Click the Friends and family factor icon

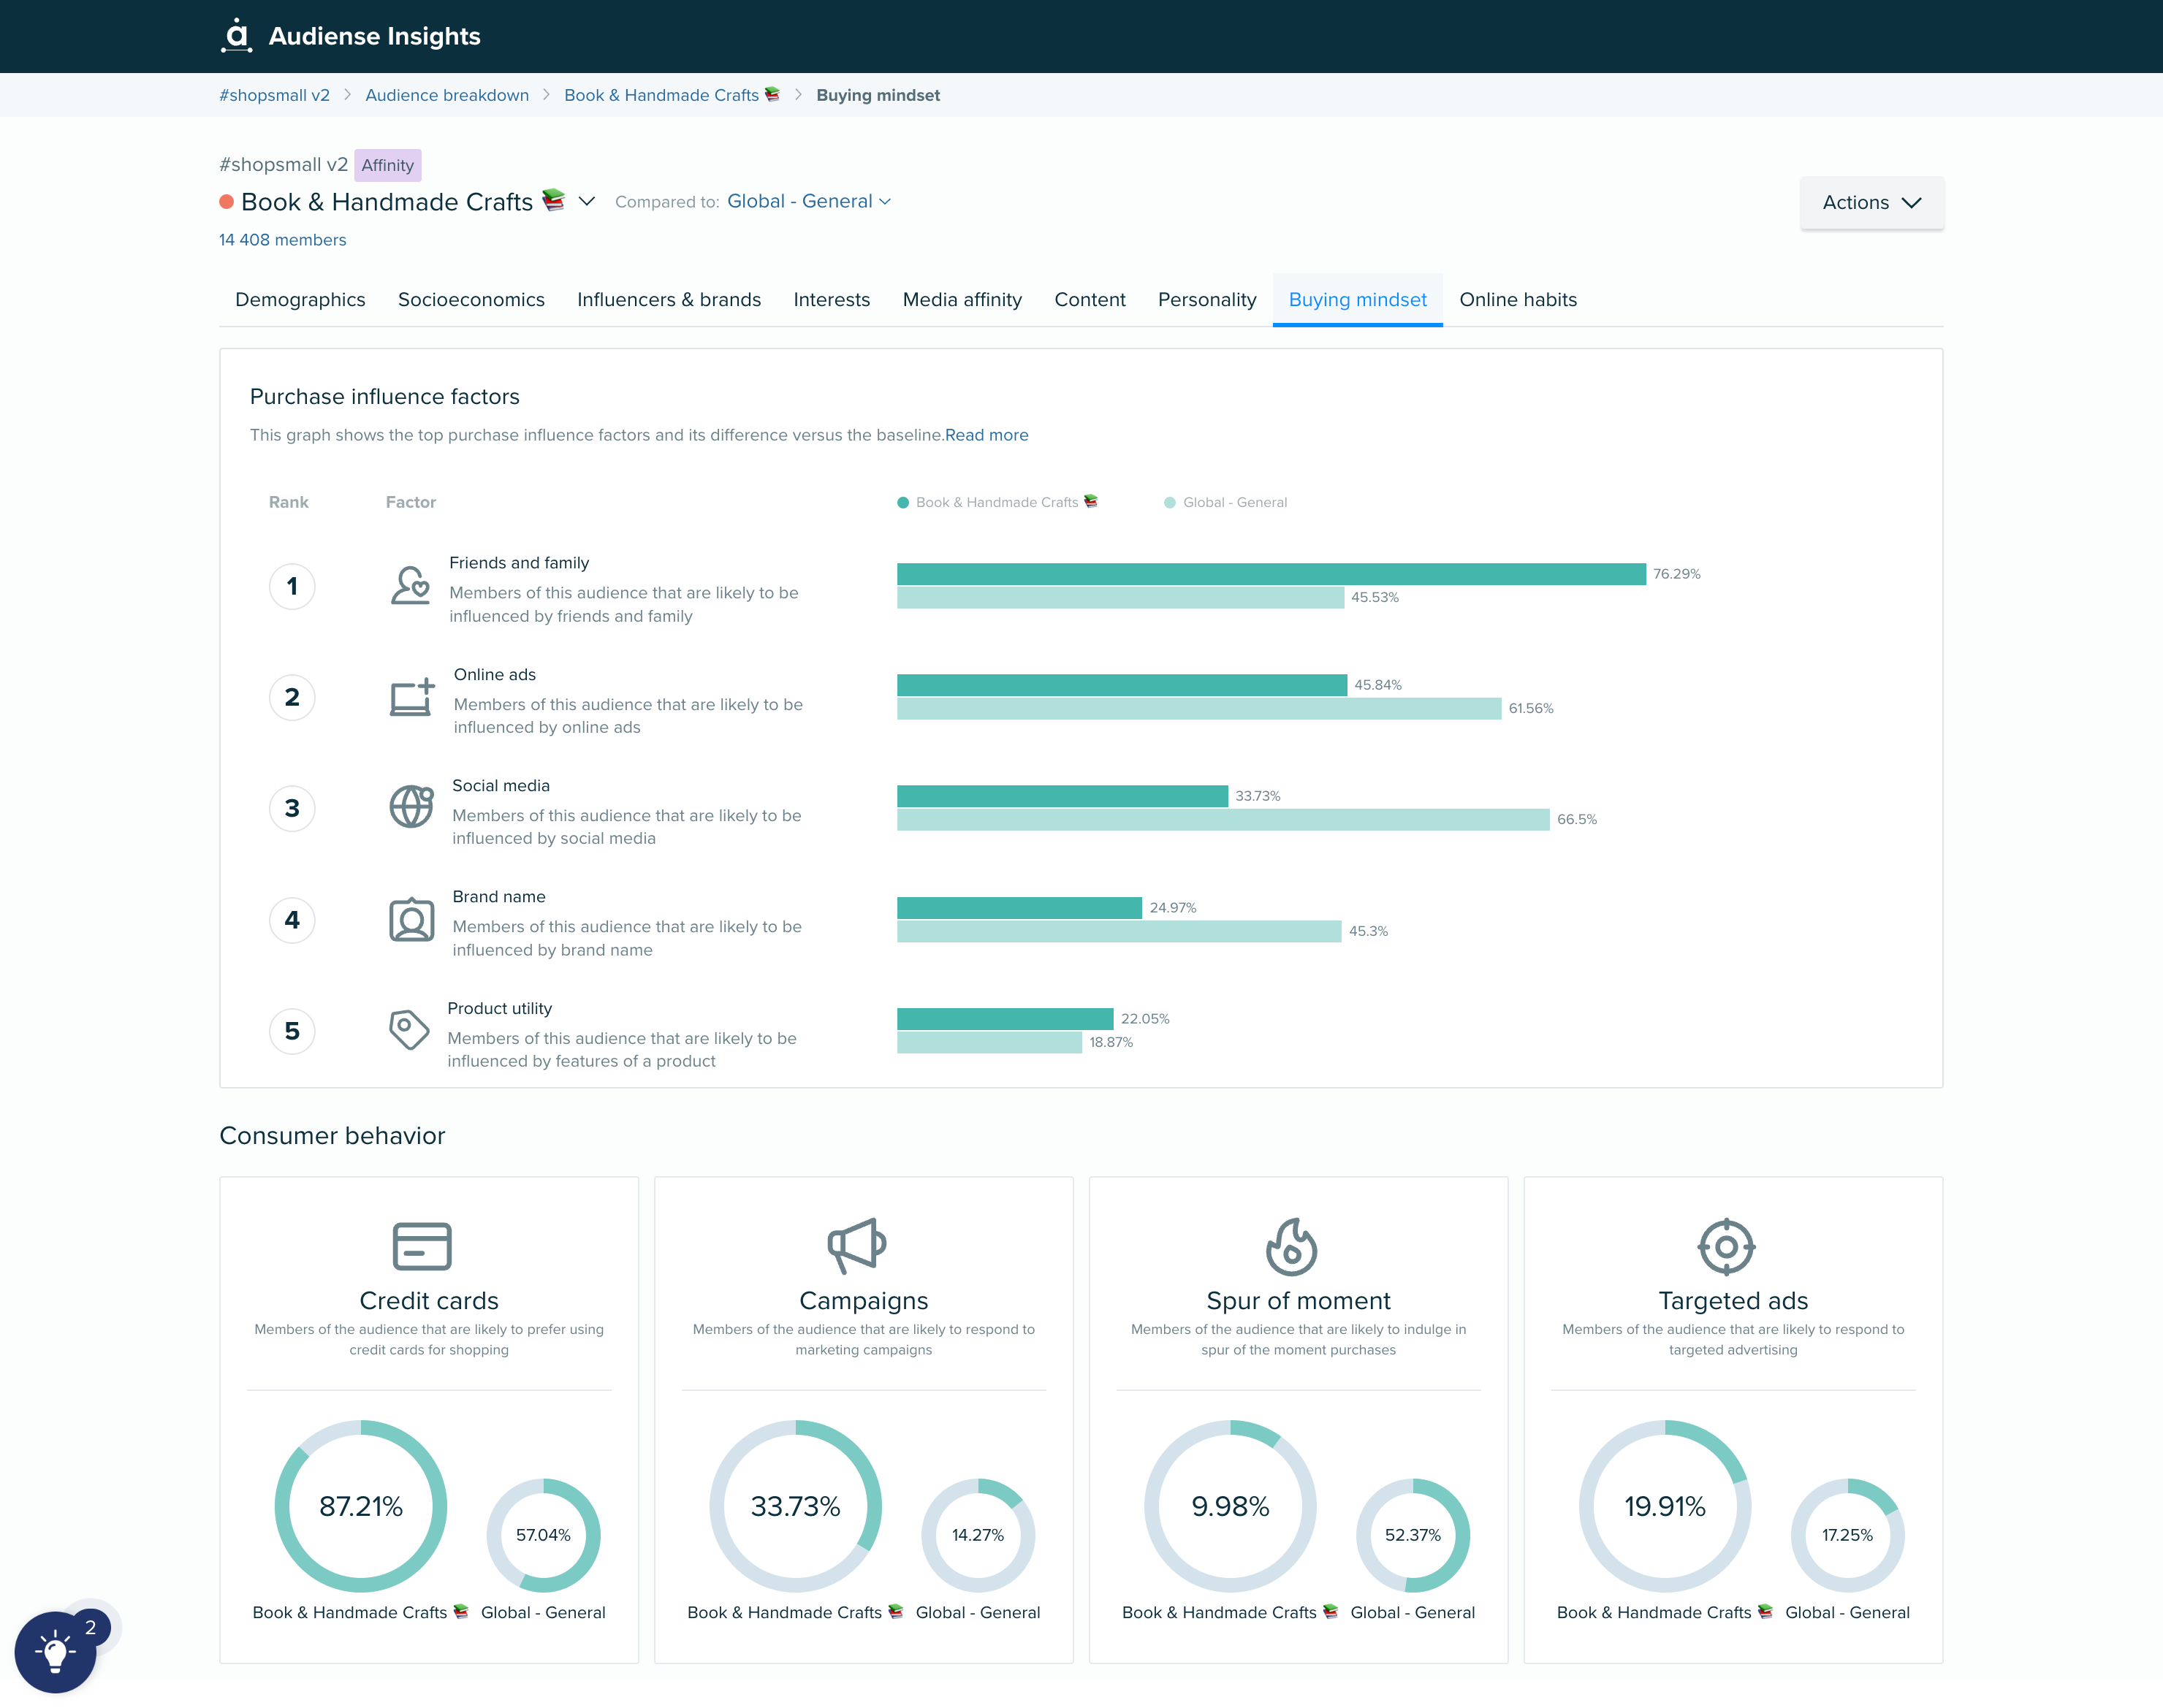(410, 586)
